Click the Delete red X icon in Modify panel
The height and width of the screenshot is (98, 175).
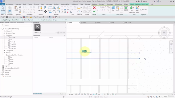pos(68,12)
